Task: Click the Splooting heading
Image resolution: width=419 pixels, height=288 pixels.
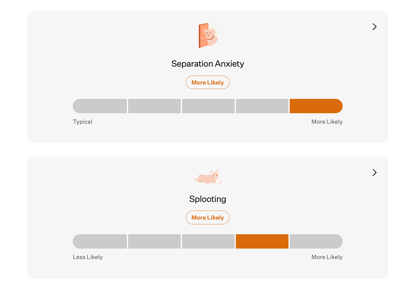Action: click(208, 199)
